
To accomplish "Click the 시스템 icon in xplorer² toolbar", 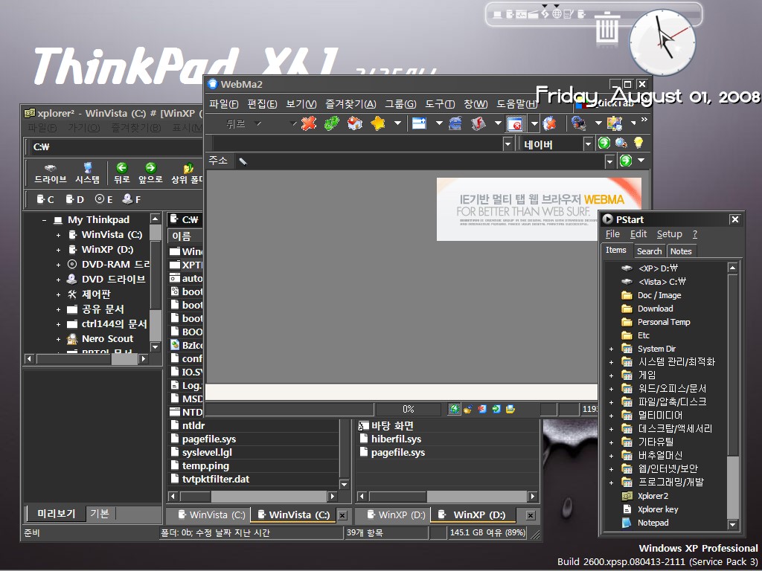I will [x=88, y=173].
